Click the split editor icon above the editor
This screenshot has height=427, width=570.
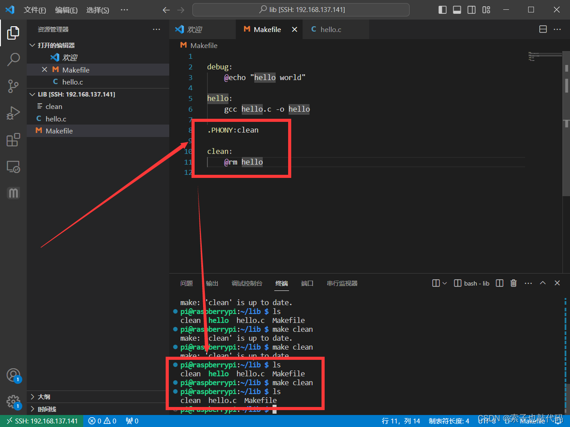click(x=543, y=29)
